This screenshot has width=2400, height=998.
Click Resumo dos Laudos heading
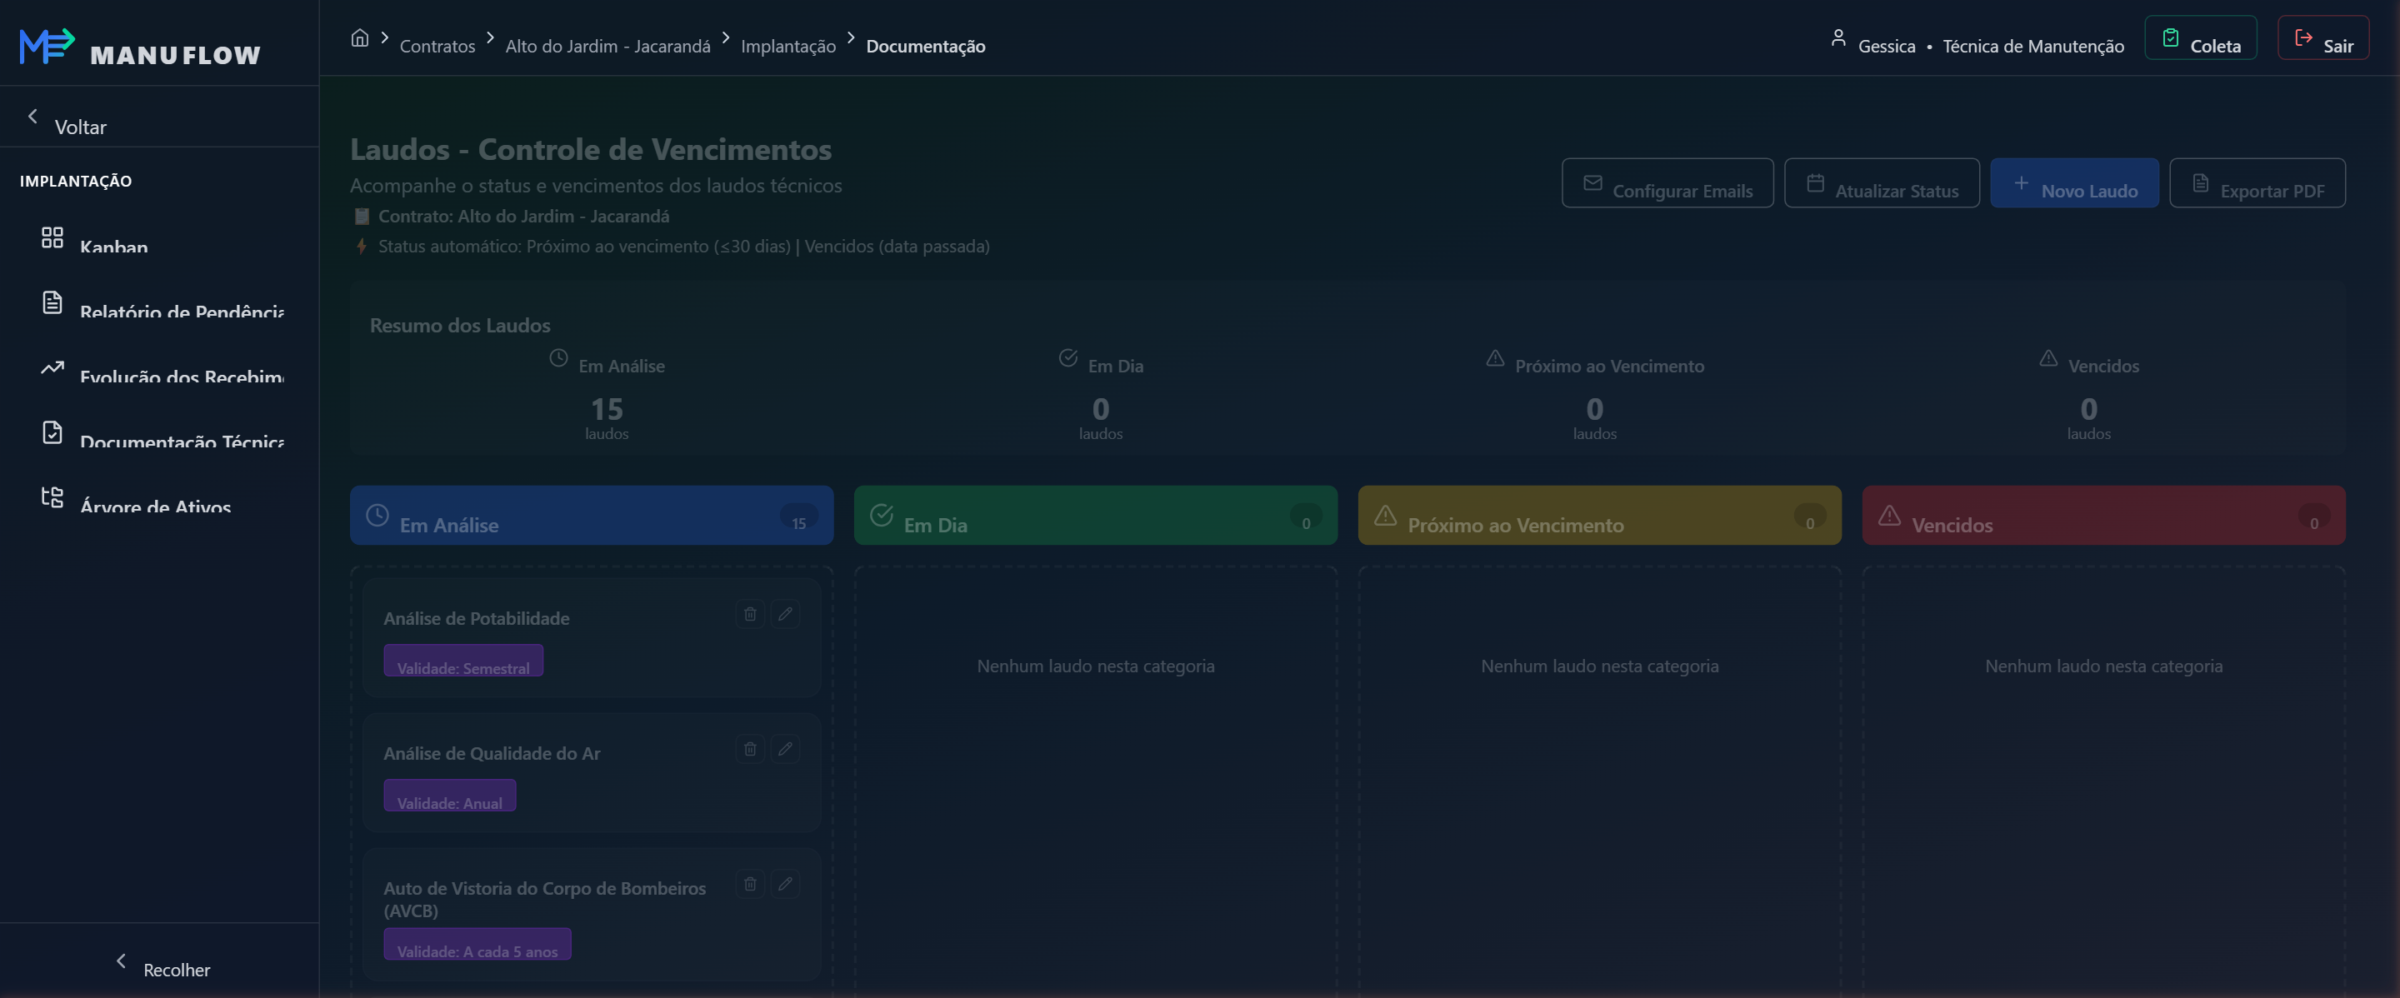[460, 325]
